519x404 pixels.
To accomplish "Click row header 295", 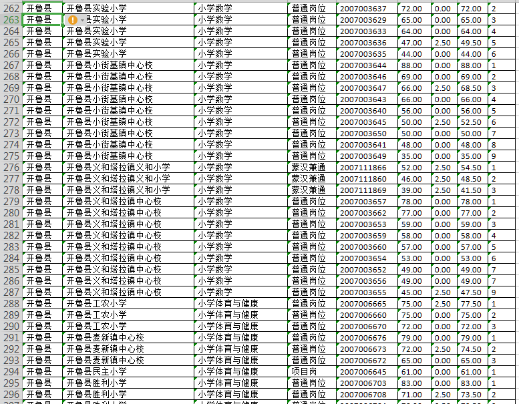I will 11,383.
